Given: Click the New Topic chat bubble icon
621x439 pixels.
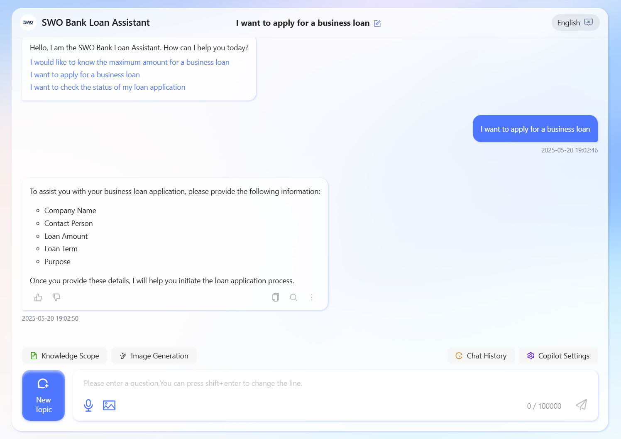Looking at the screenshot, I should click(x=43, y=383).
